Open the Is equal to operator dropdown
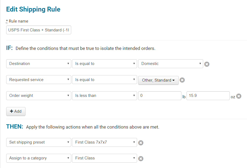 click(104, 64)
